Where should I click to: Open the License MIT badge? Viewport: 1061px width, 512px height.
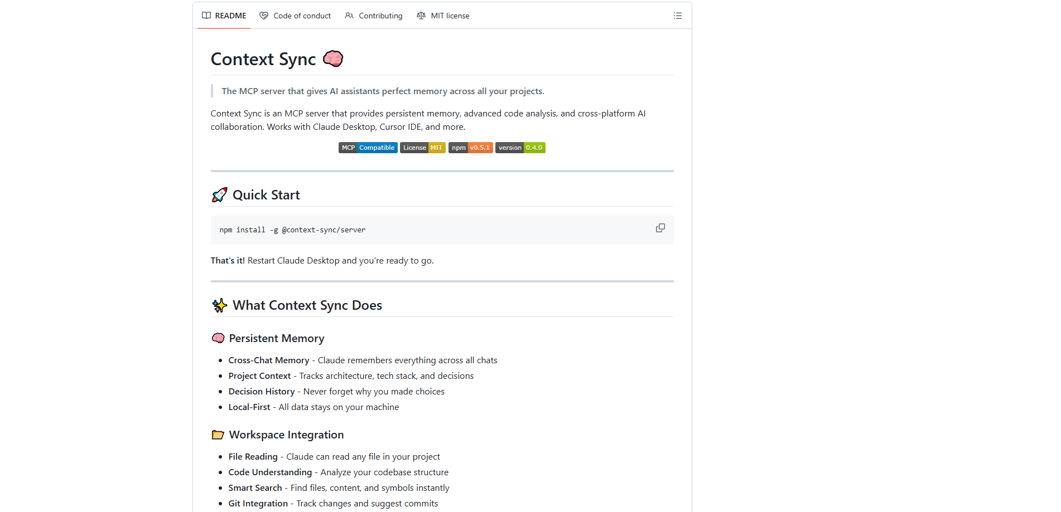click(423, 148)
